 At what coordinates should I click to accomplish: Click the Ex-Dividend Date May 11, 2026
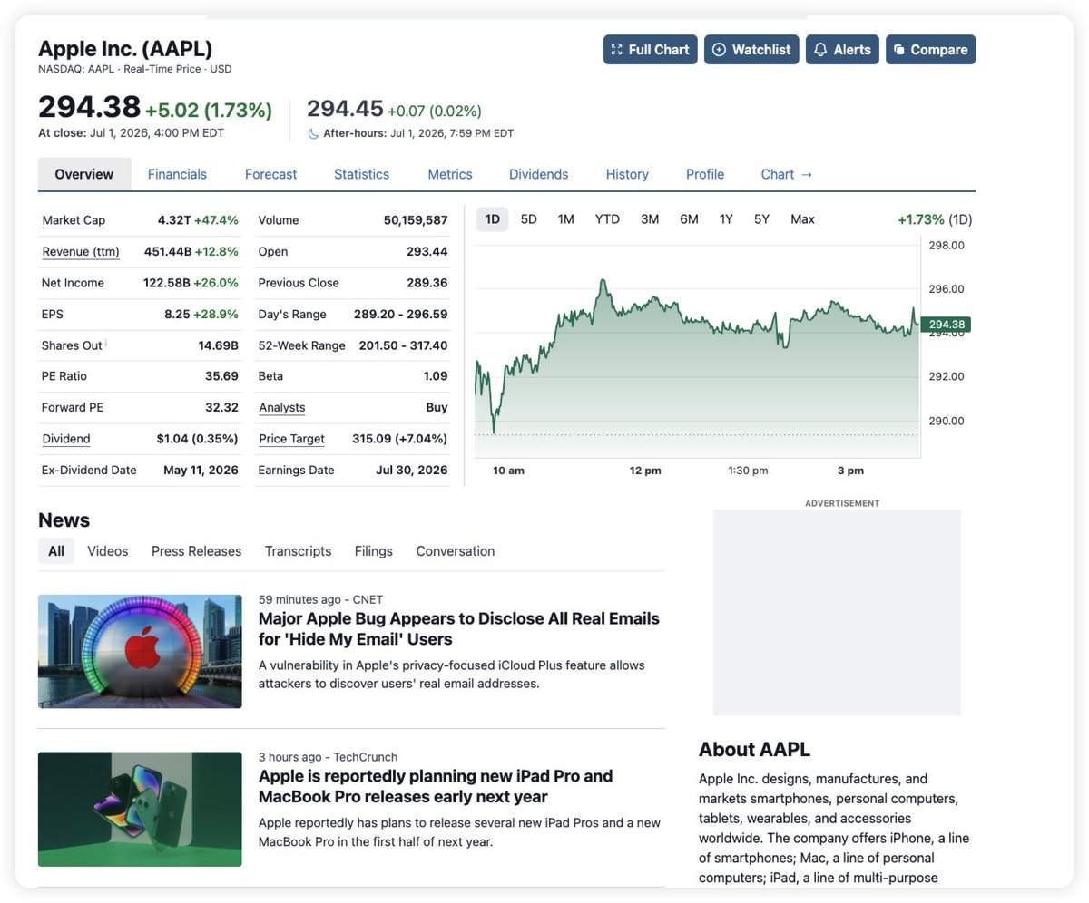point(201,470)
